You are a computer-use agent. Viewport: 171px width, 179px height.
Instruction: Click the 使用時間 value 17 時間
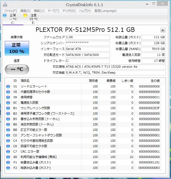153,61
